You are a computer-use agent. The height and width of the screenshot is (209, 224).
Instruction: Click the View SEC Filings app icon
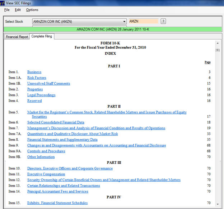coord(2,3)
